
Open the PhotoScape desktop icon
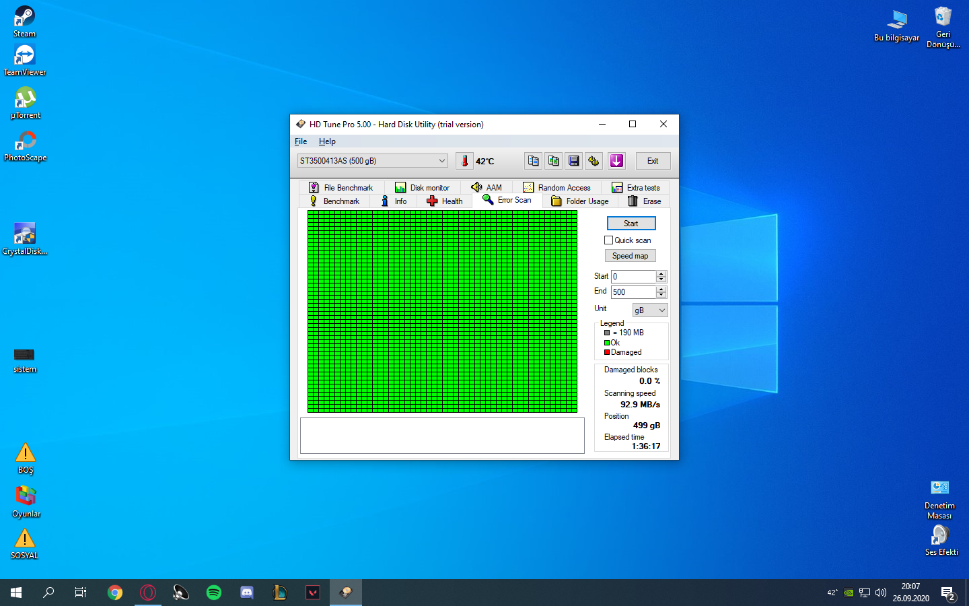click(26, 145)
